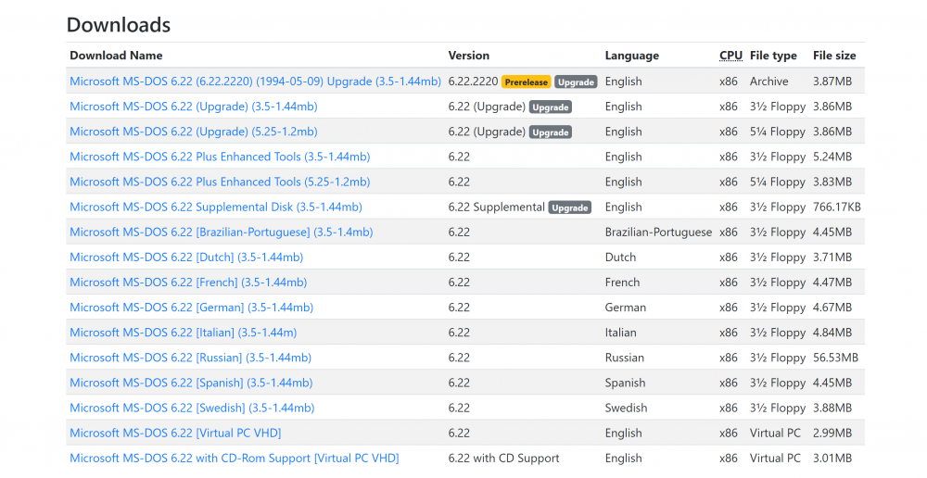Select the Russian language cell
927x478 pixels.
coord(624,358)
